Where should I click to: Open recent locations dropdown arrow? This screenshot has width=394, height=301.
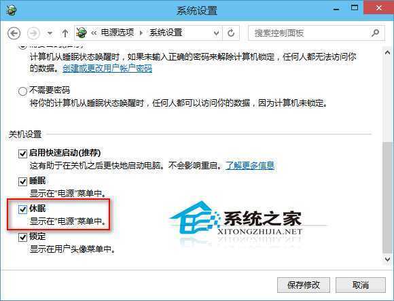click(x=50, y=33)
